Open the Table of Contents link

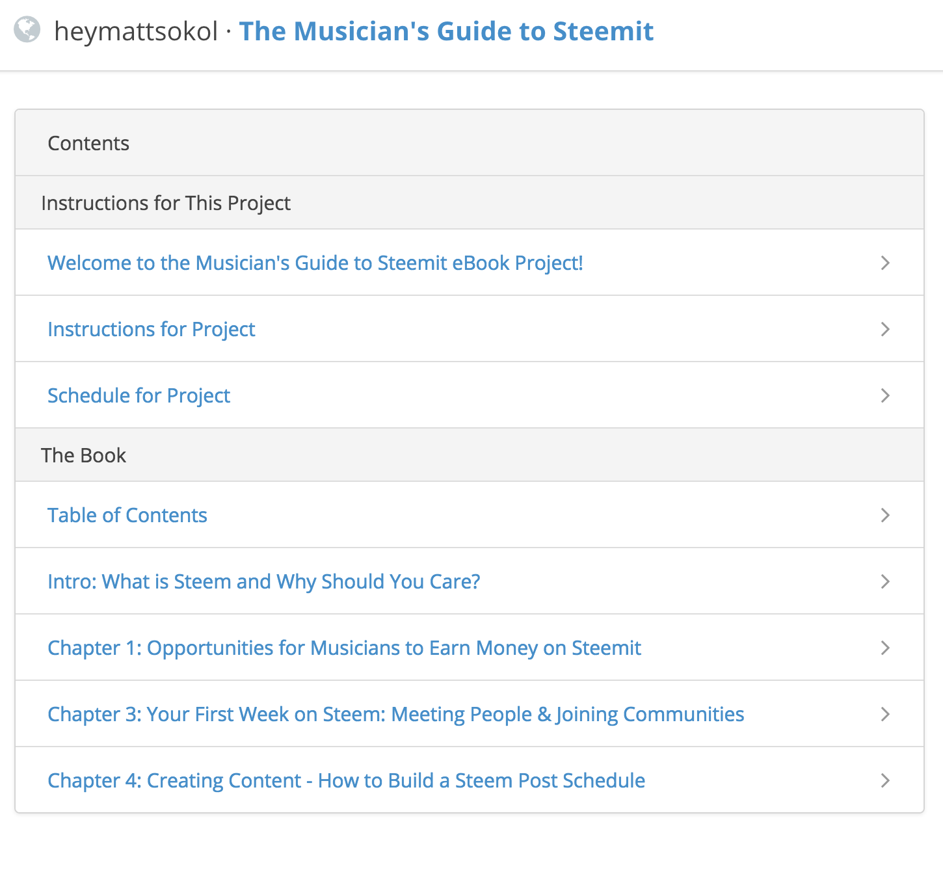pos(127,515)
